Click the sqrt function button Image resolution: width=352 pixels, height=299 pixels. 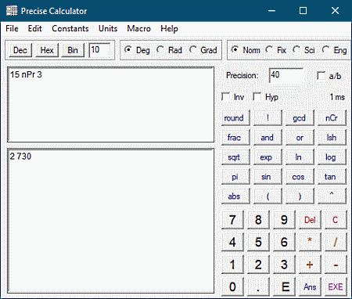click(x=234, y=157)
